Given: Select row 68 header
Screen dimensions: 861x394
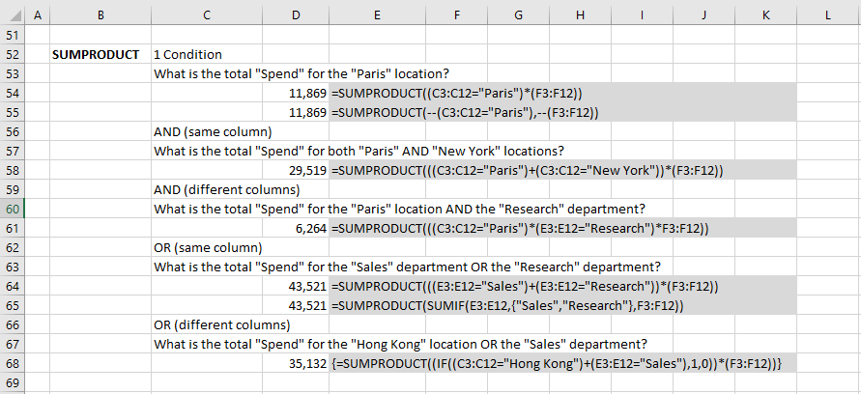Looking at the screenshot, I should (x=13, y=363).
